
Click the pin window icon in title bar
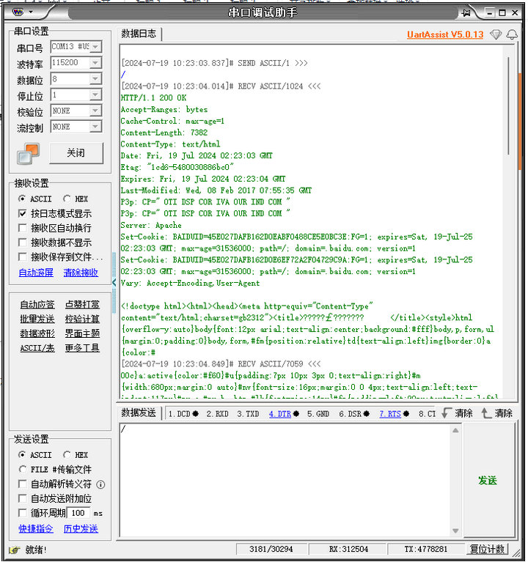[466, 12]
